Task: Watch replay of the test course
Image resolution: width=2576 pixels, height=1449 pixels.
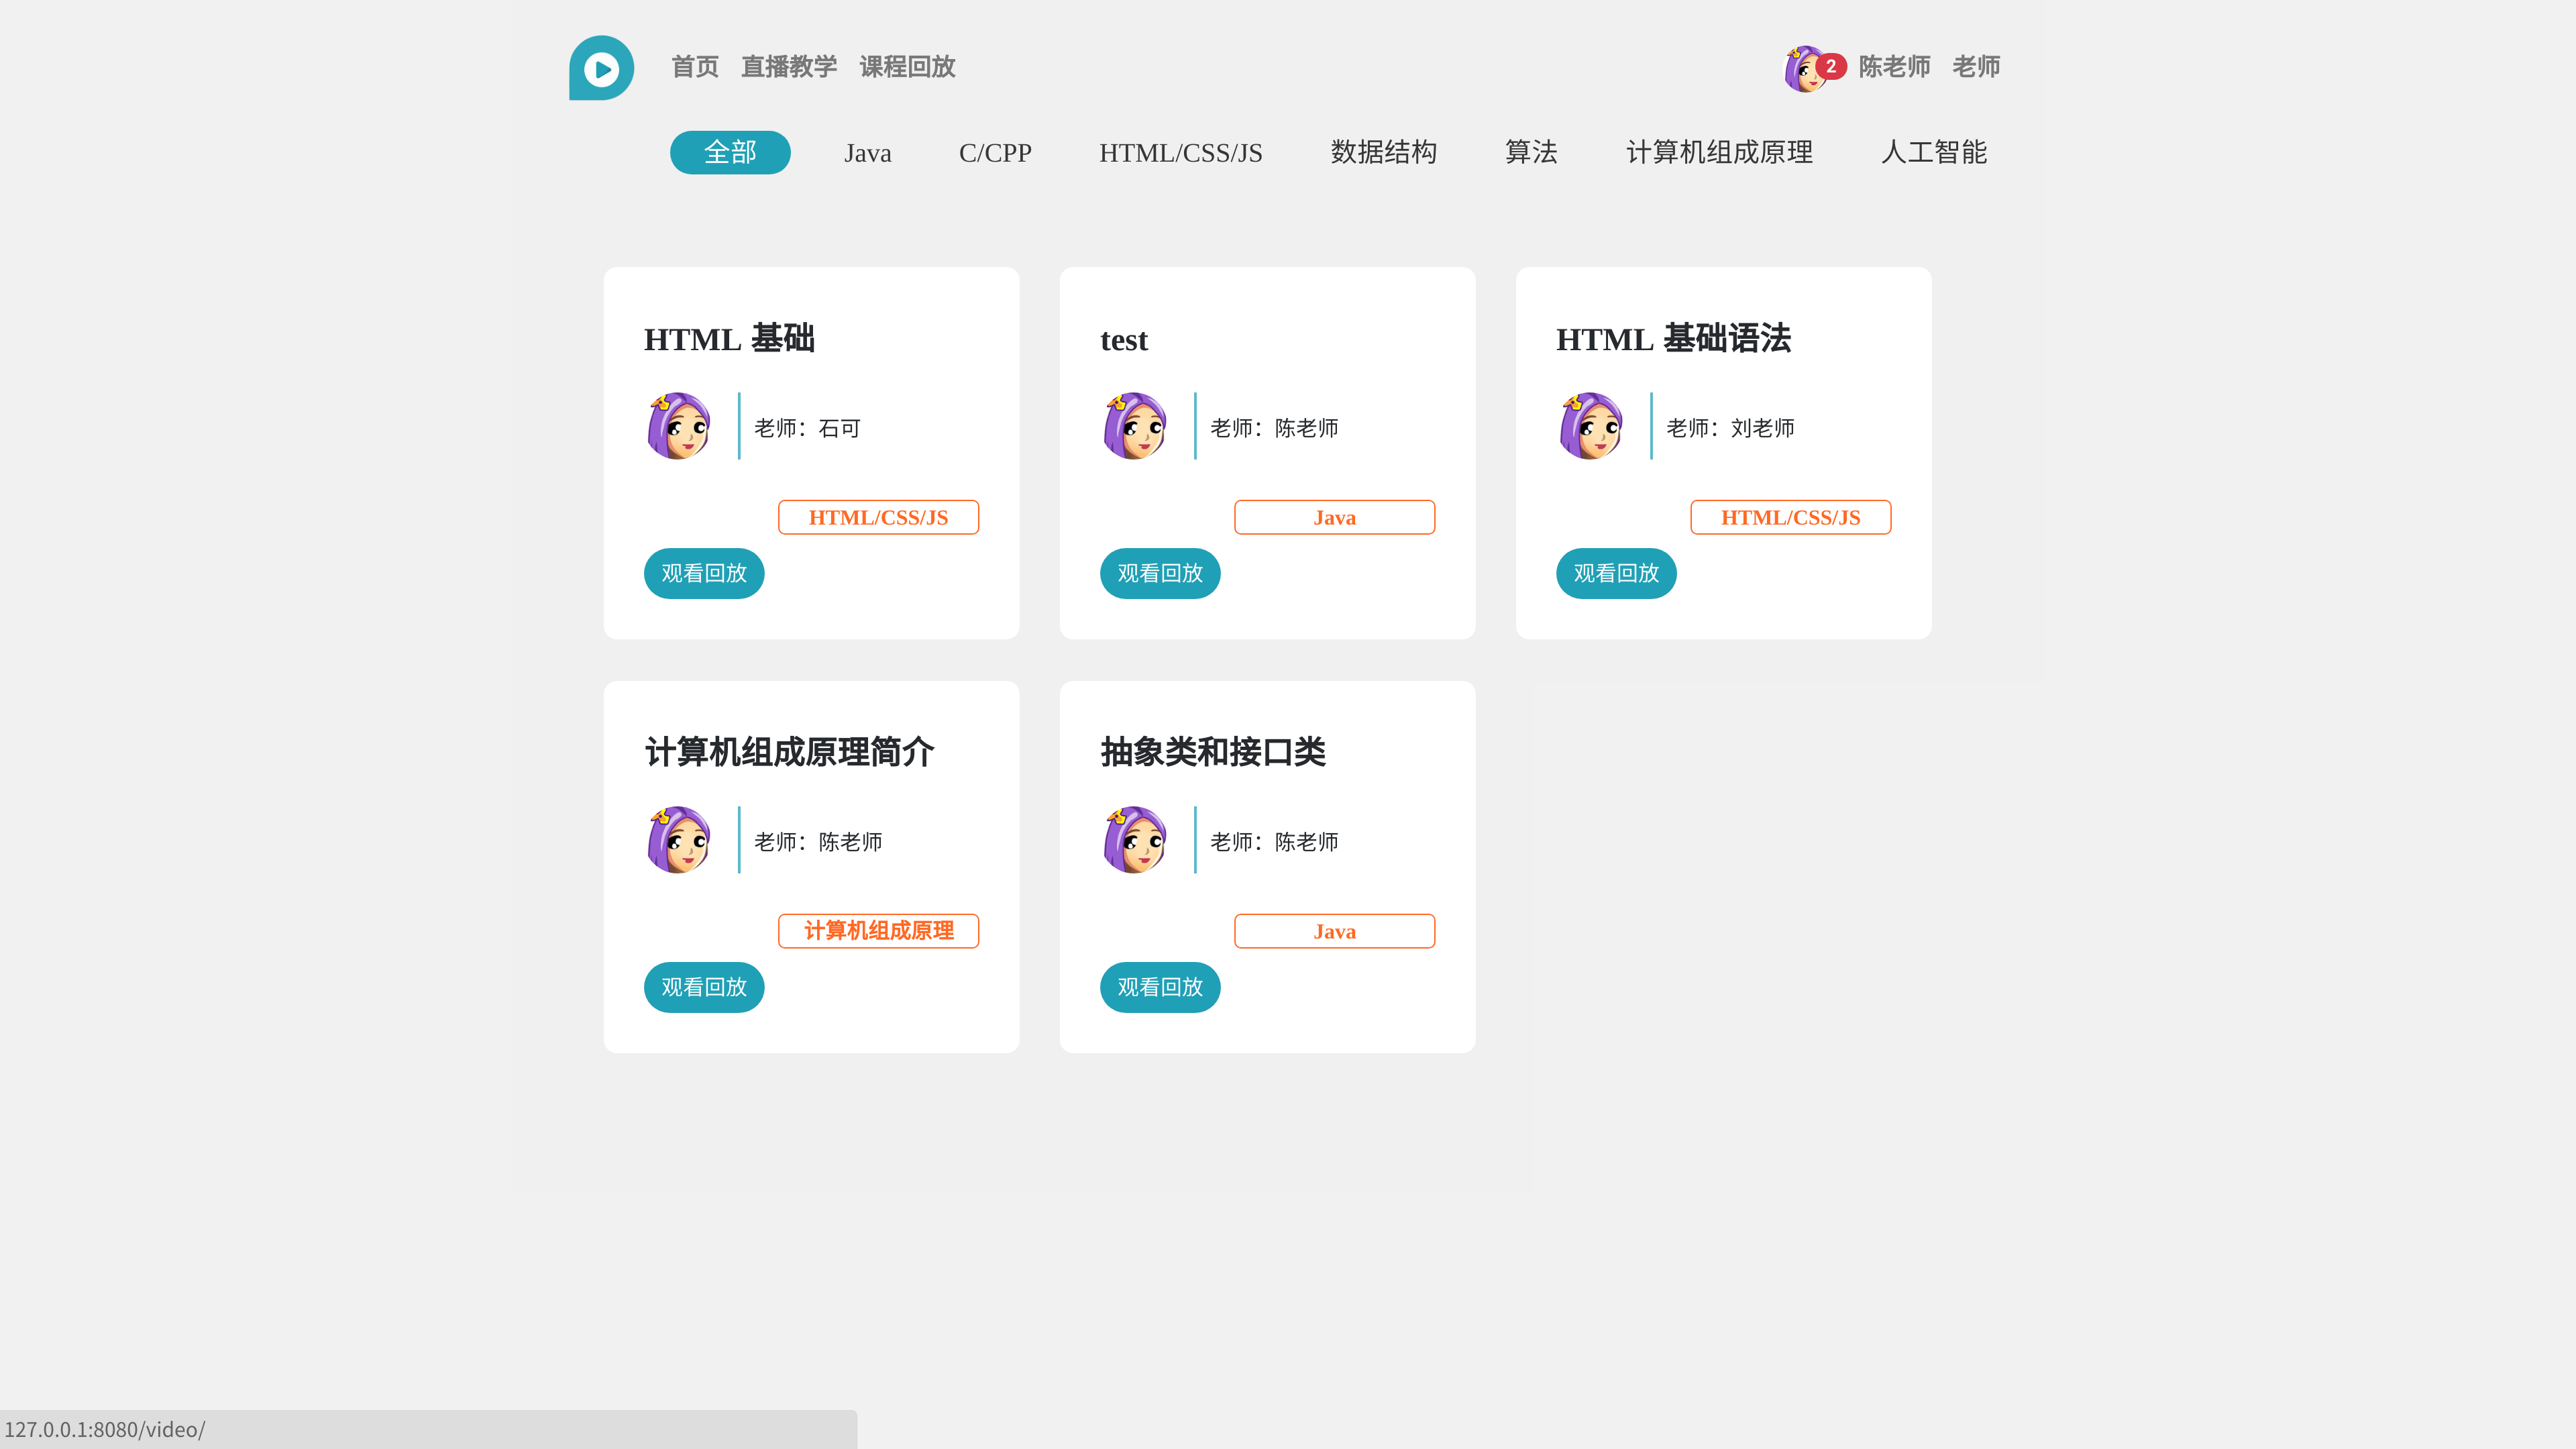Action: (1160, 573)
